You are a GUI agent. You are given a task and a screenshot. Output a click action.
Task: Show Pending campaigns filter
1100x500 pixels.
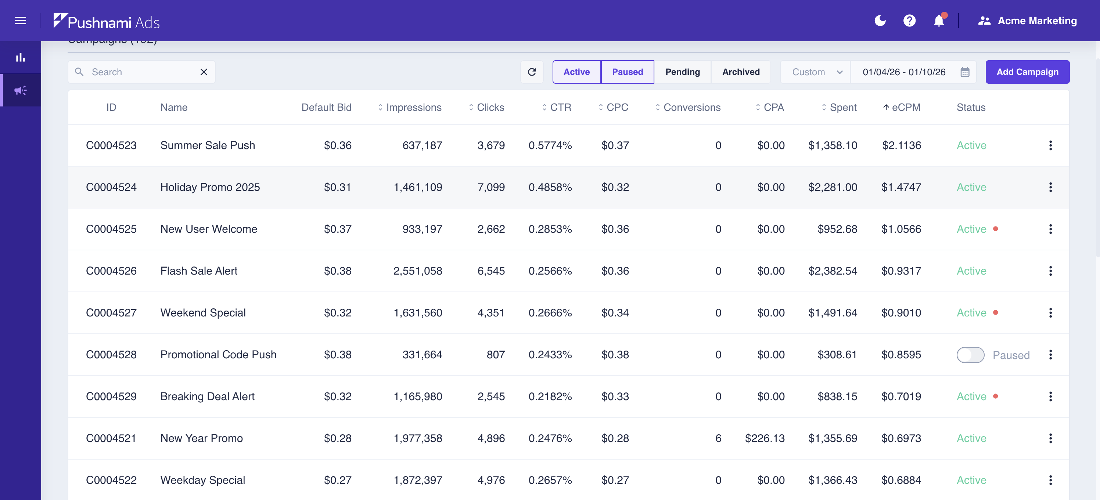pyautogui.click(x=682, y=72)
